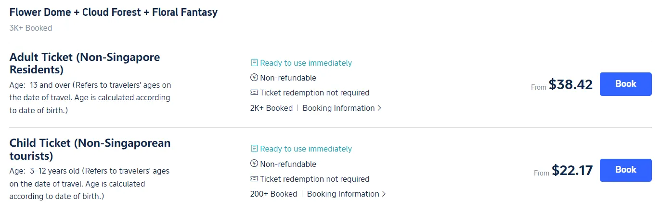Book the Child Ticket for $22.17
This screenshot has height=211, width=660.
(625, 170)
